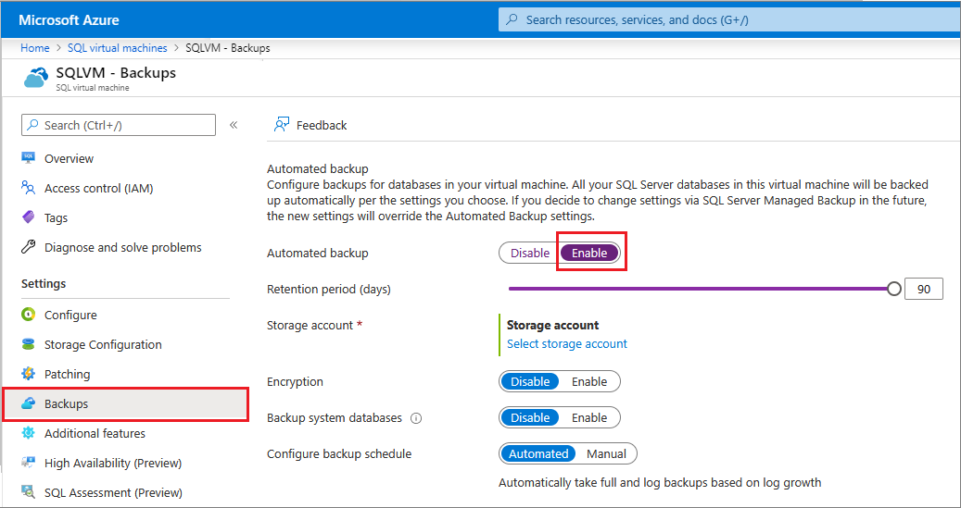Collapse the sidebar menu with chevron

coord(234,125)
